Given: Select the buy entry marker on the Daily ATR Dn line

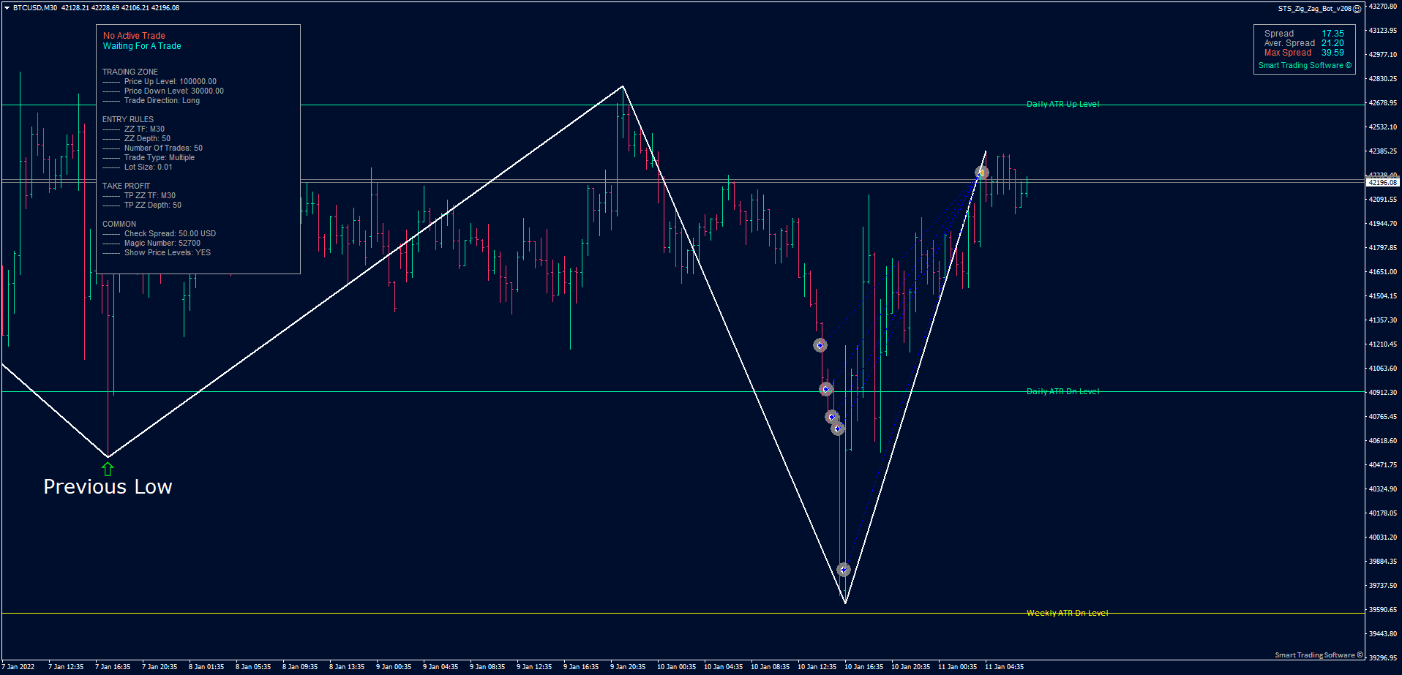Looking at the screenshot, I should click(826, 390).
